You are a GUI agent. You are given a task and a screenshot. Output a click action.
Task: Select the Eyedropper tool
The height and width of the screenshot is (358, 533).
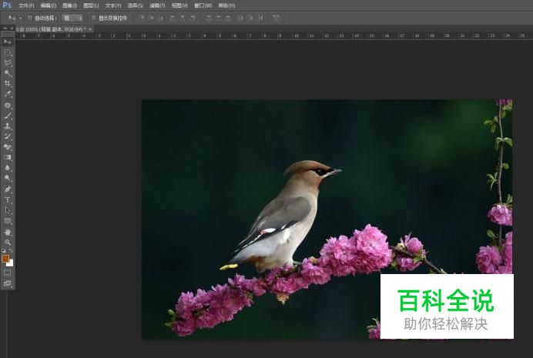click(x=8, y=94)
